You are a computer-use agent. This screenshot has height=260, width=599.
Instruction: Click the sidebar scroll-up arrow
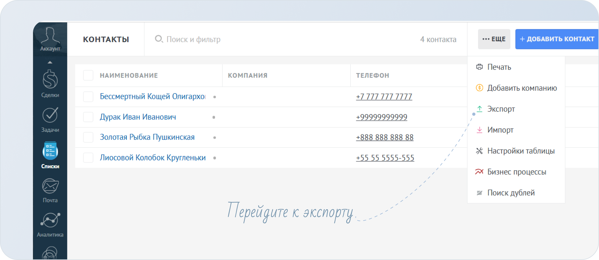[50, 62]
